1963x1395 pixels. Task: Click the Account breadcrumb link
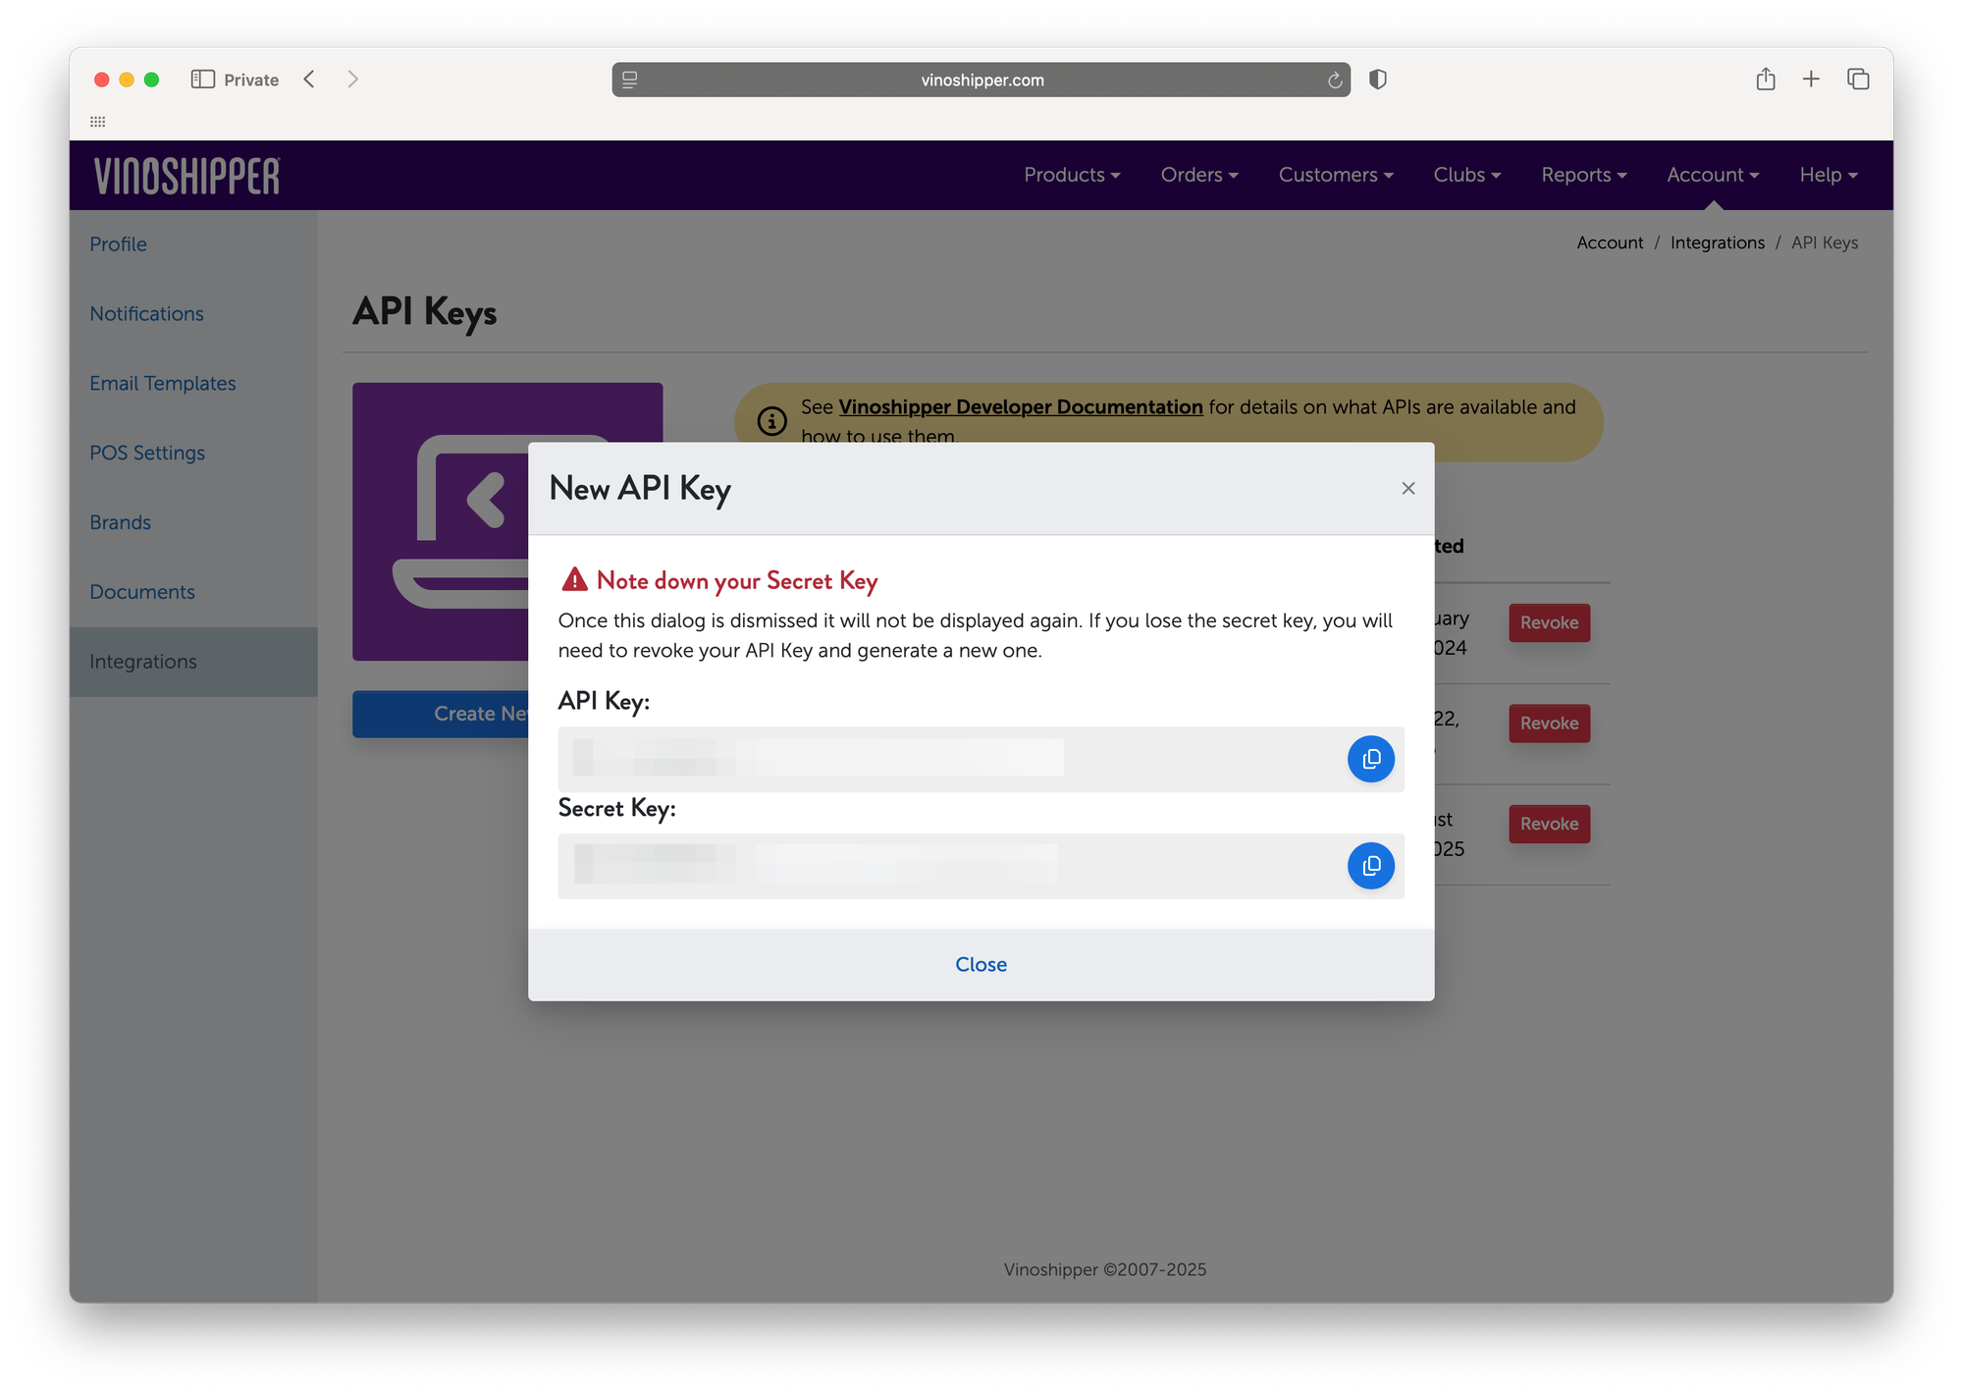[1610, 242]
